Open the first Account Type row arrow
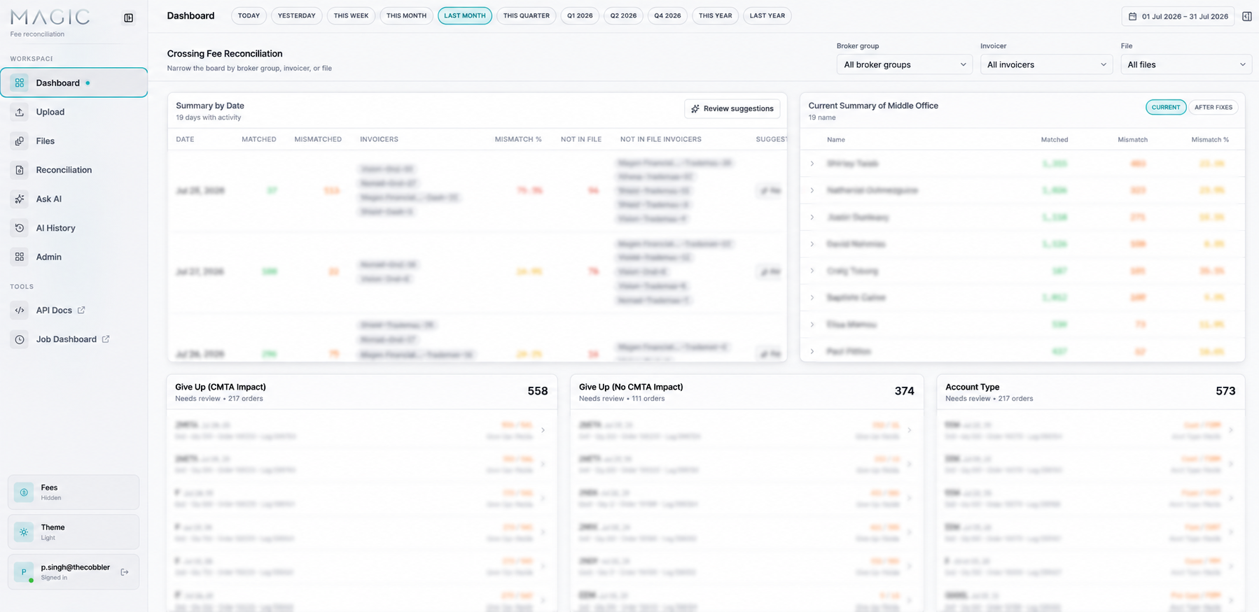1259x612 pixels. [x=1230, y=430]
